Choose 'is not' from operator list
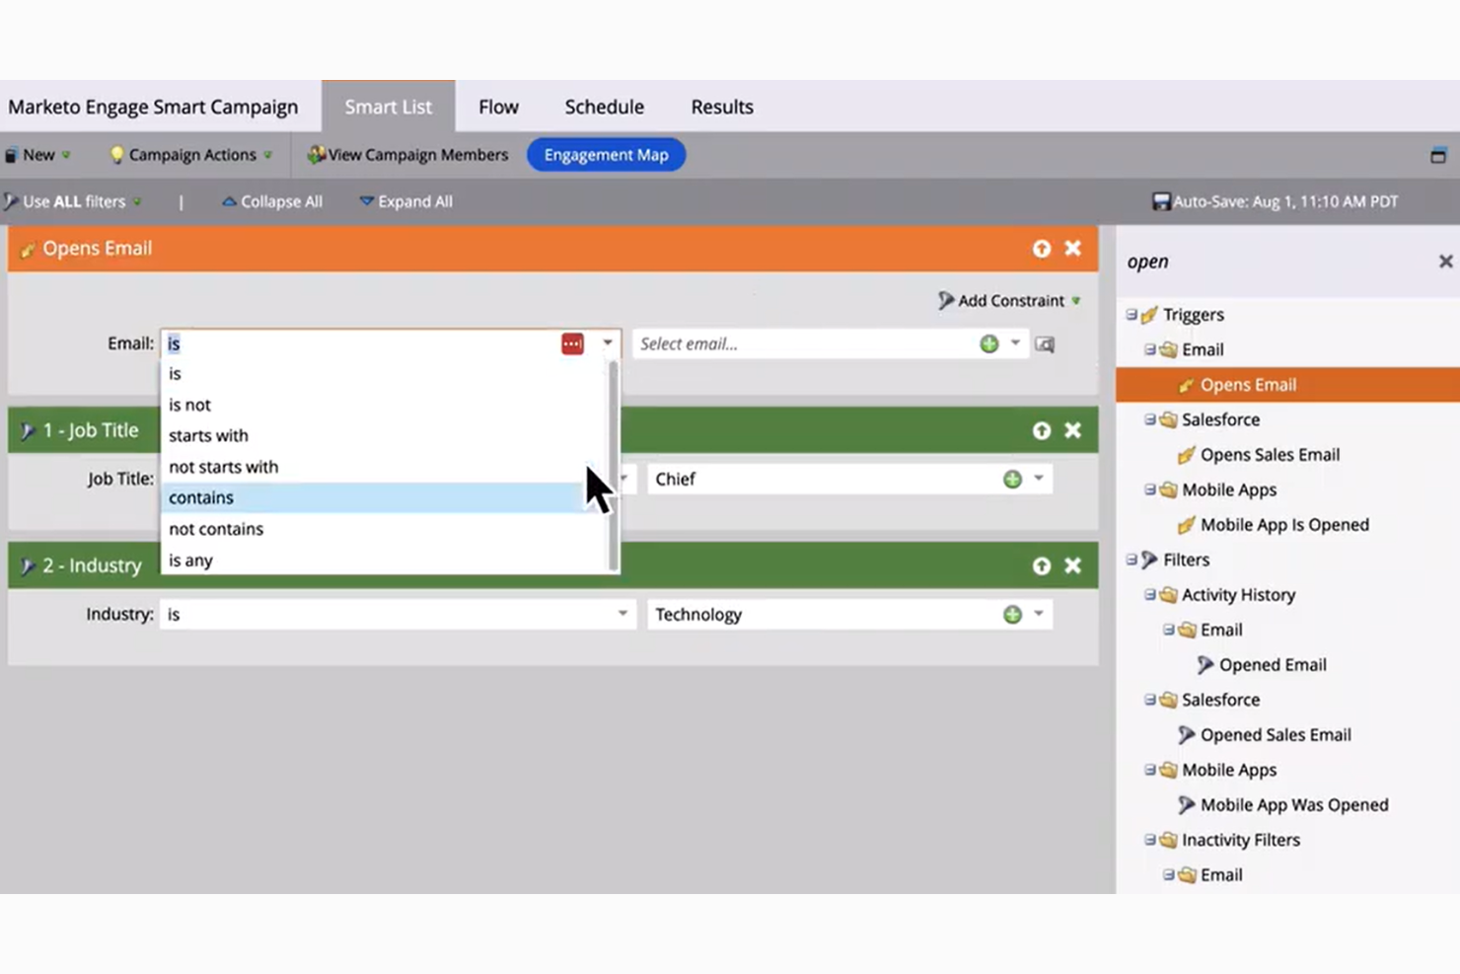Image resolution: width=1460 pixels, height=974 pixels. coord(385,405)
